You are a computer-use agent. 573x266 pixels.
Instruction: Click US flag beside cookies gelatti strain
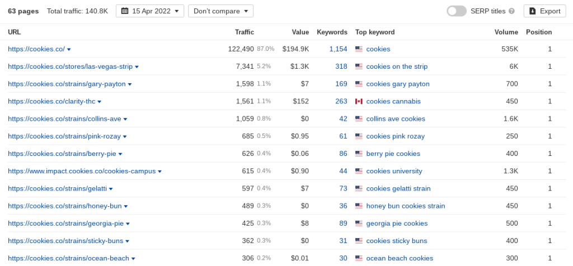point(359,189)
